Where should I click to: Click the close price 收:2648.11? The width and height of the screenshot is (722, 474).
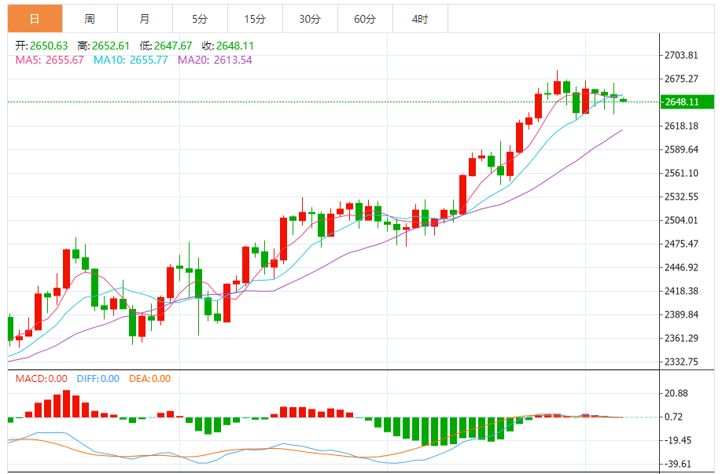coord(228,46)
